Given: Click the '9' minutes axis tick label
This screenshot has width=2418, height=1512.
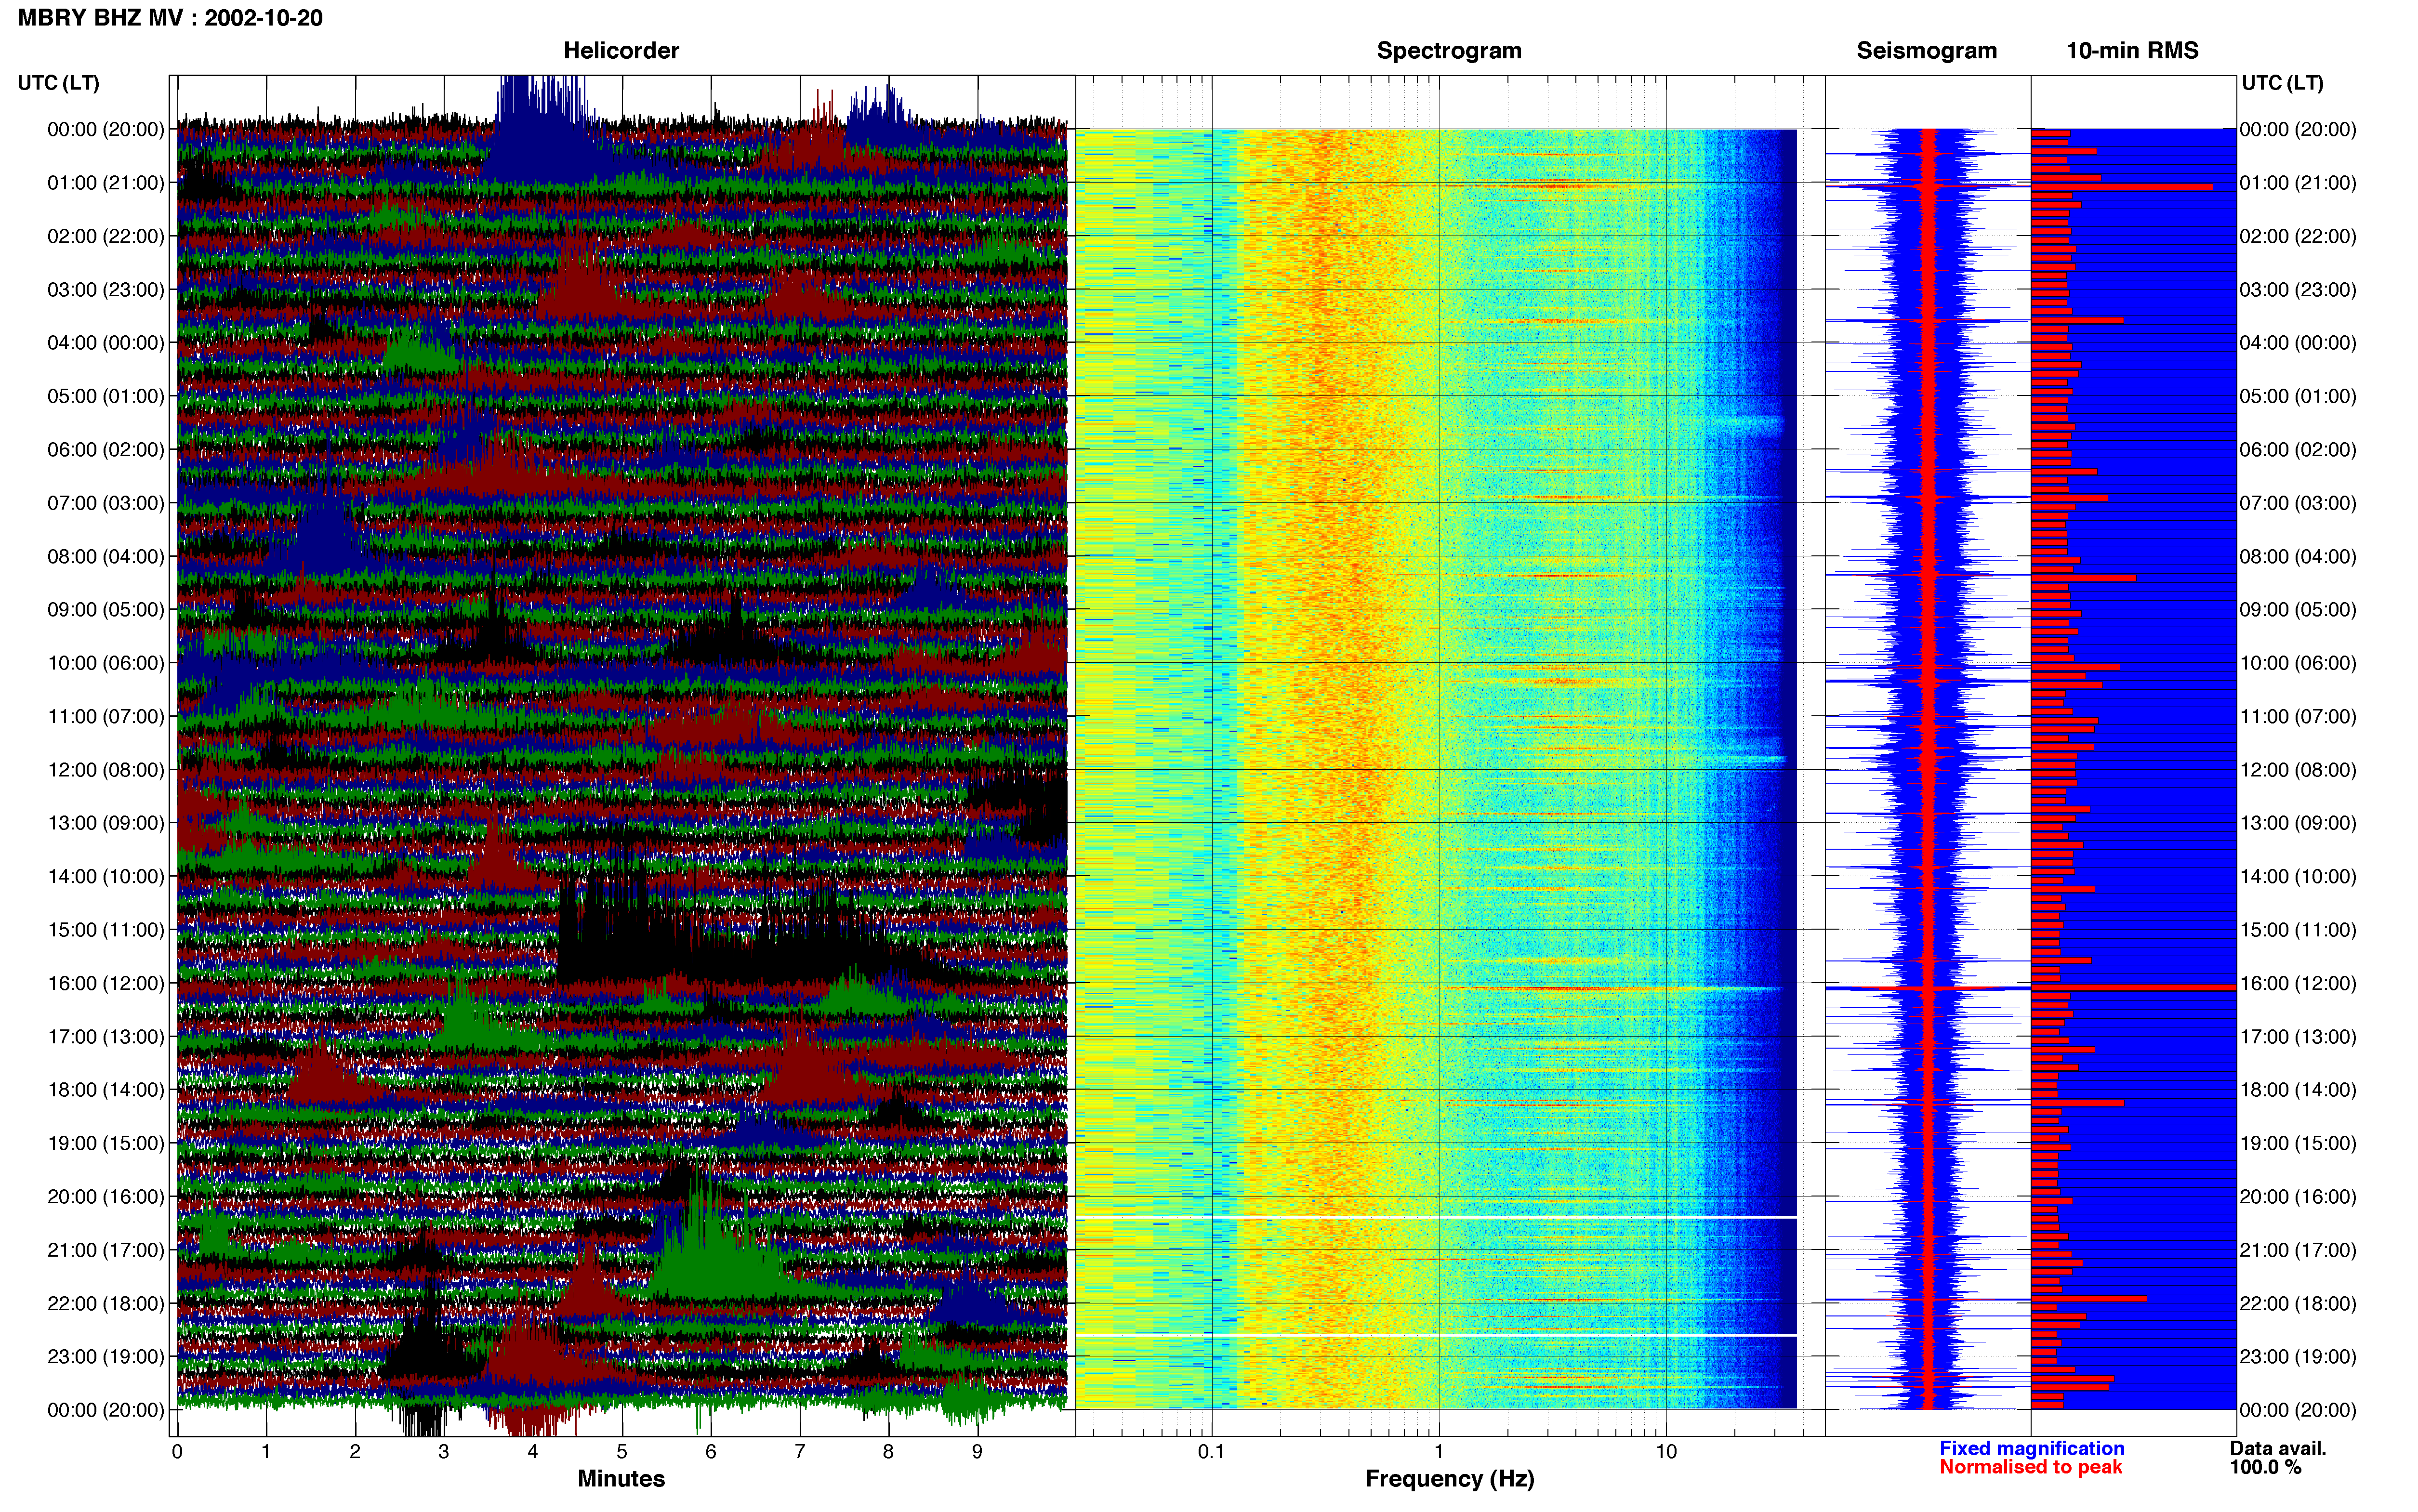Looking at the screenshot, I should (x=977, y=1452).
